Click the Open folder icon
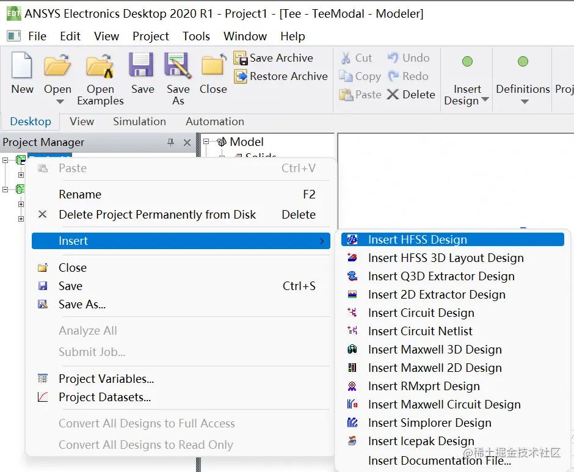The image size is (574, 472). (57, 65)
